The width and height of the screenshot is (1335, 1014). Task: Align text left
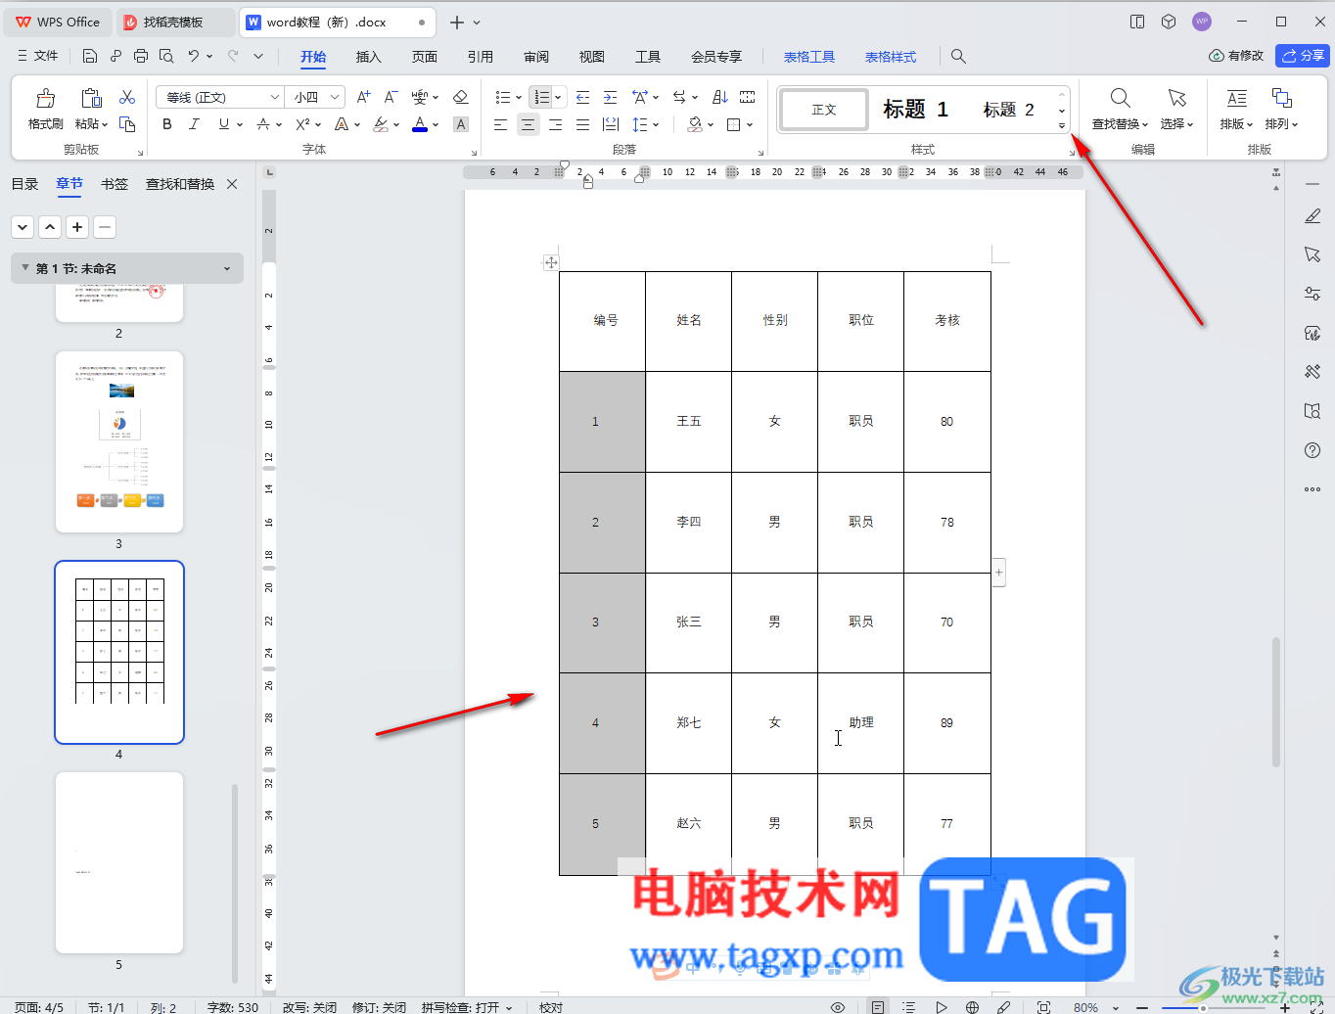point(500,124)
